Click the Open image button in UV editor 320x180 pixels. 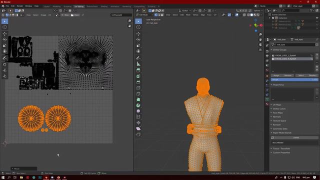coord(75,15)
